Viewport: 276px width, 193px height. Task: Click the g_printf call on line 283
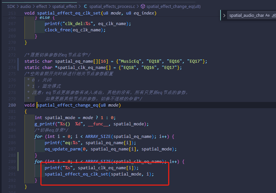(45, 124)
